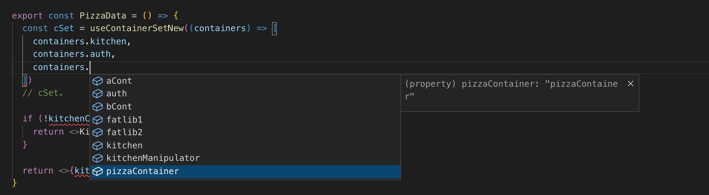Click the property icon beside kitchenManipulator
Image resolution: width=709 pixels, height=195 pixels.
pos(98,158)
